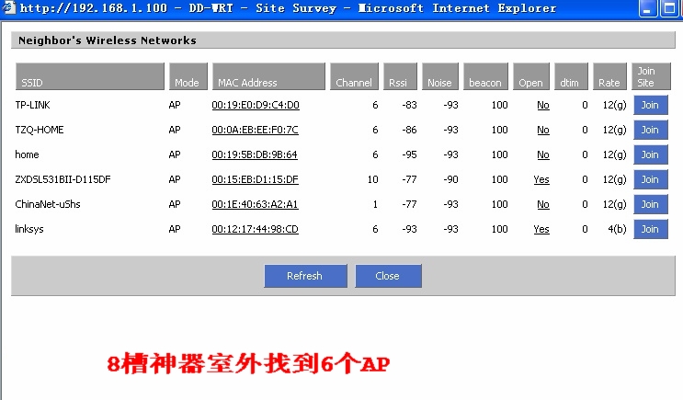Minimize the Internet Explorer window
Image resolution: width=683 pixels, height=400 pixels.
pos(647,8)
